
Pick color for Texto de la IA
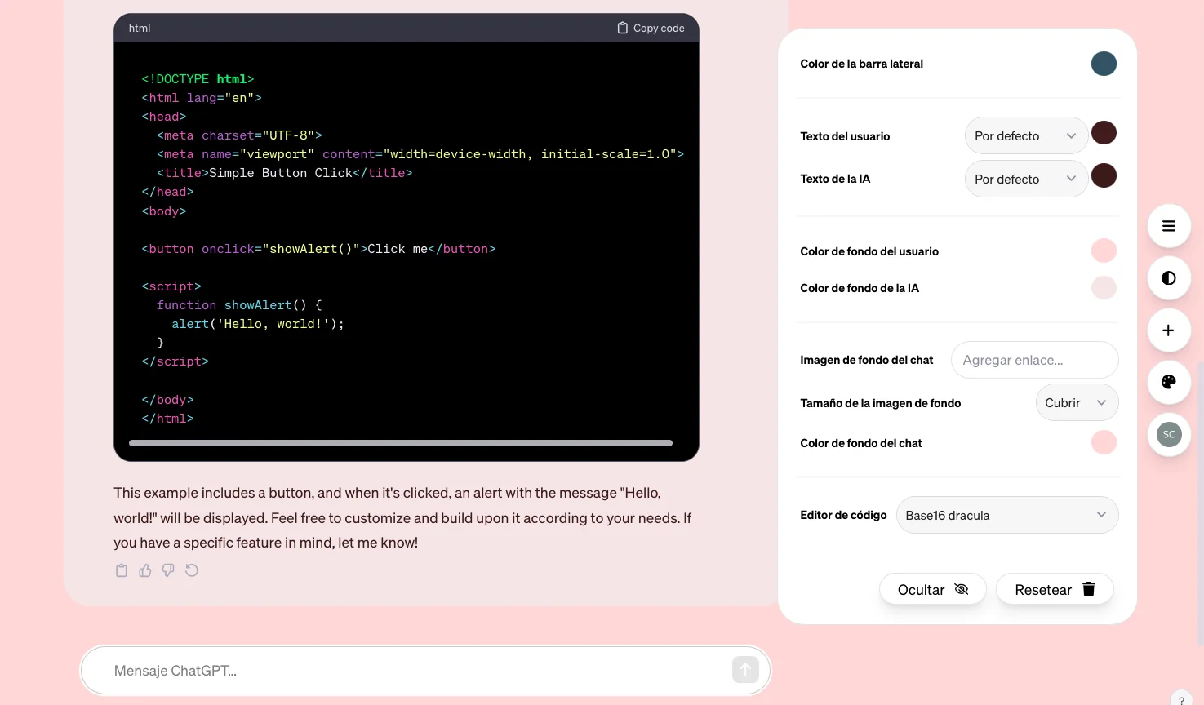pos(1104,175)
